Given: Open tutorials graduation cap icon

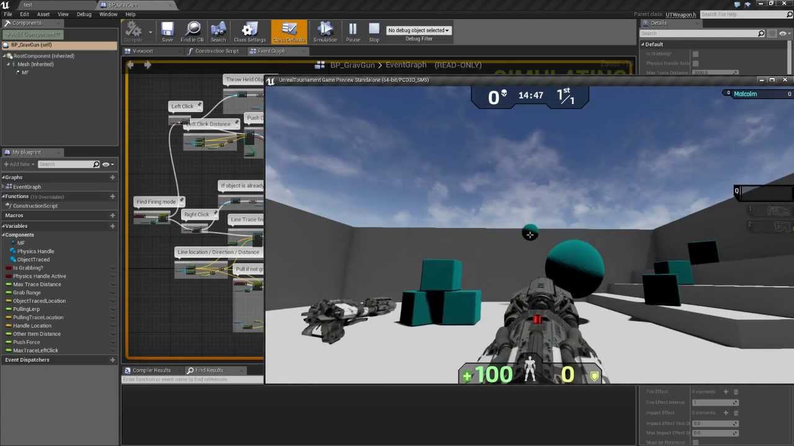Looking at the screenshot, I should point(747,4).
